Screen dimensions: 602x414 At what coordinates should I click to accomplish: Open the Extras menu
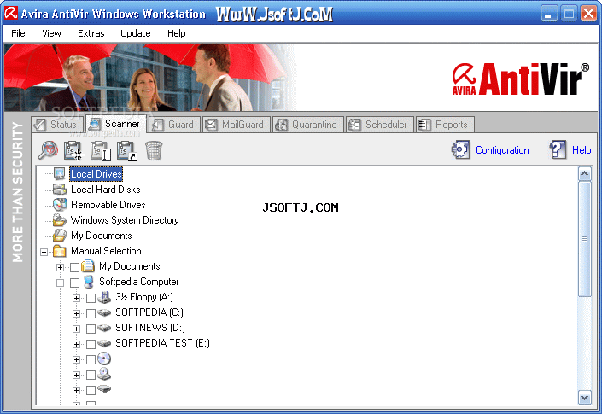[x=91, y=33]
